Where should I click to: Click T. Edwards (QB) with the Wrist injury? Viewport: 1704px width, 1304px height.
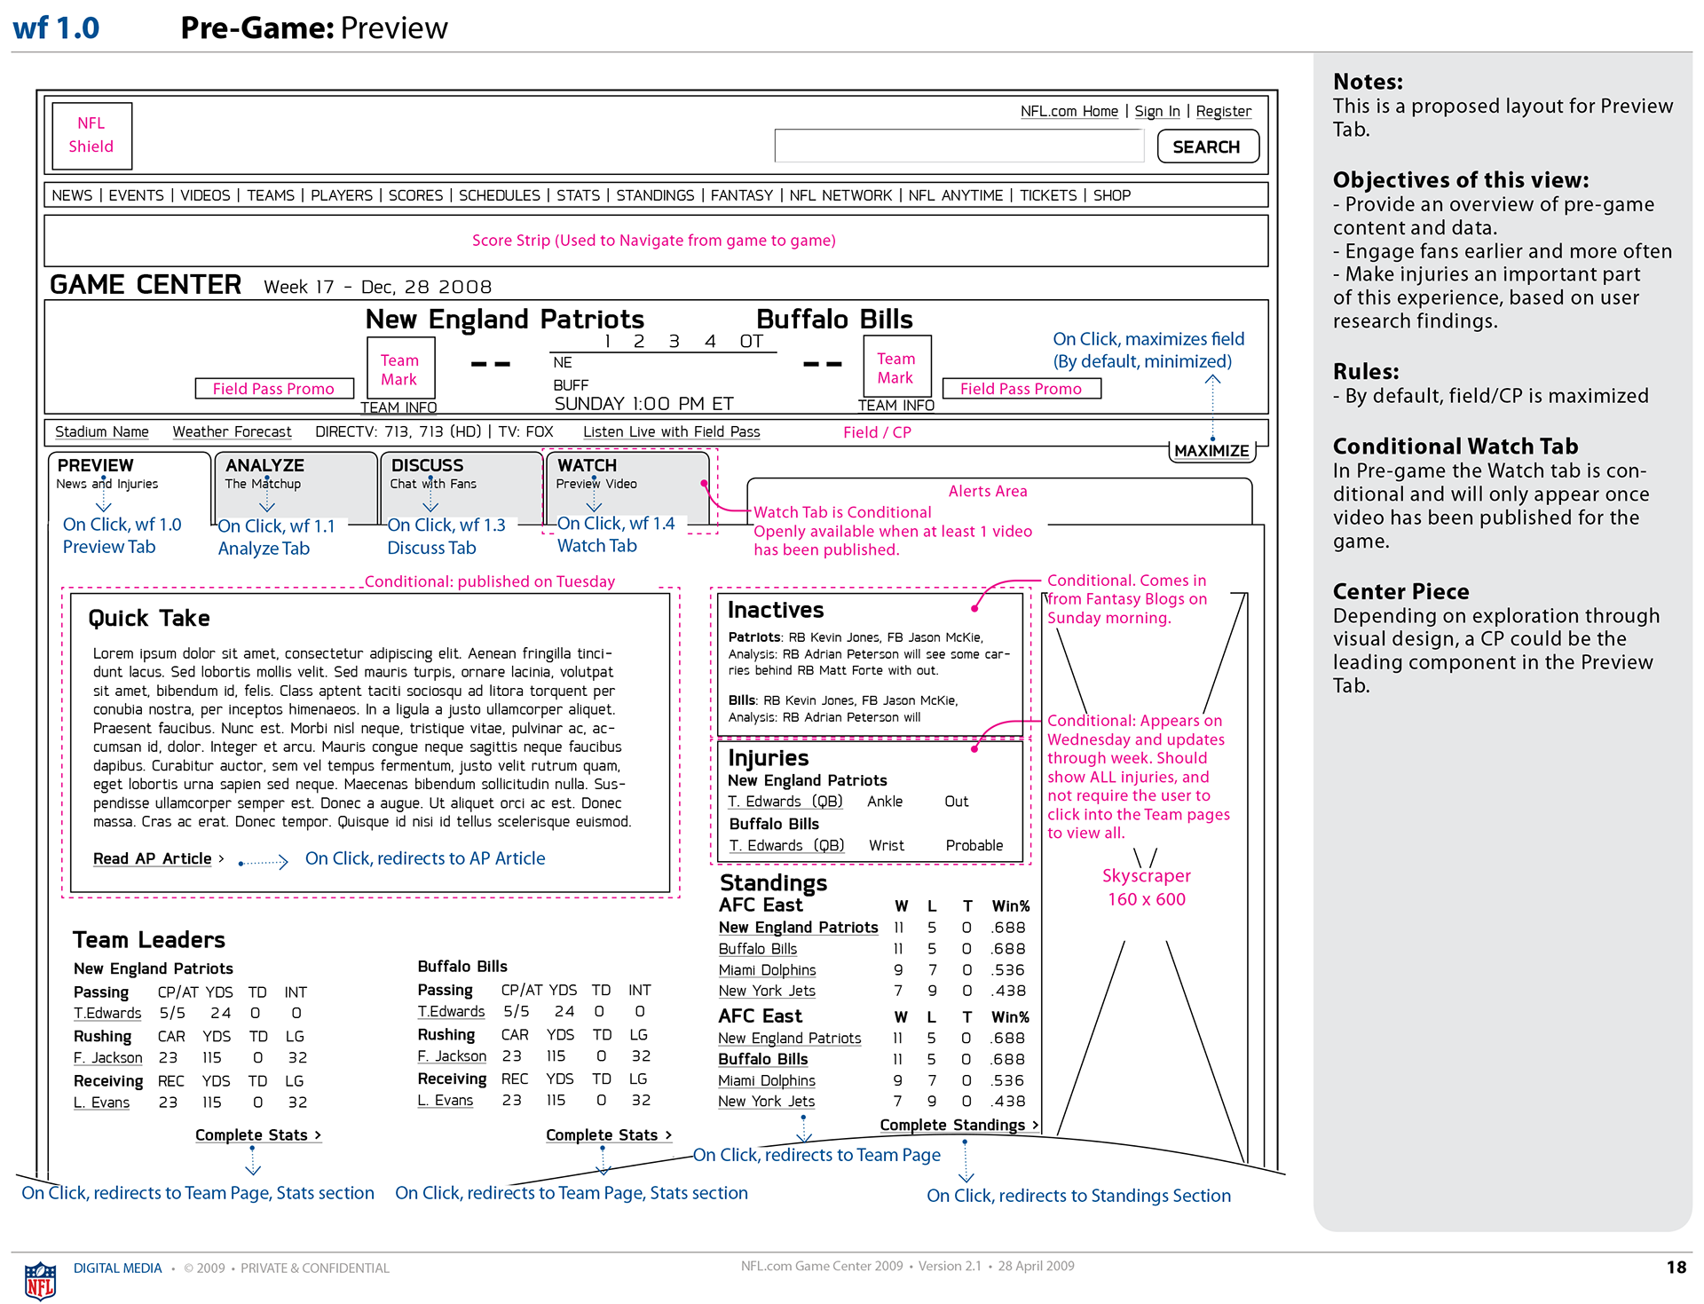pyautogui.click(x=786, y=846)
